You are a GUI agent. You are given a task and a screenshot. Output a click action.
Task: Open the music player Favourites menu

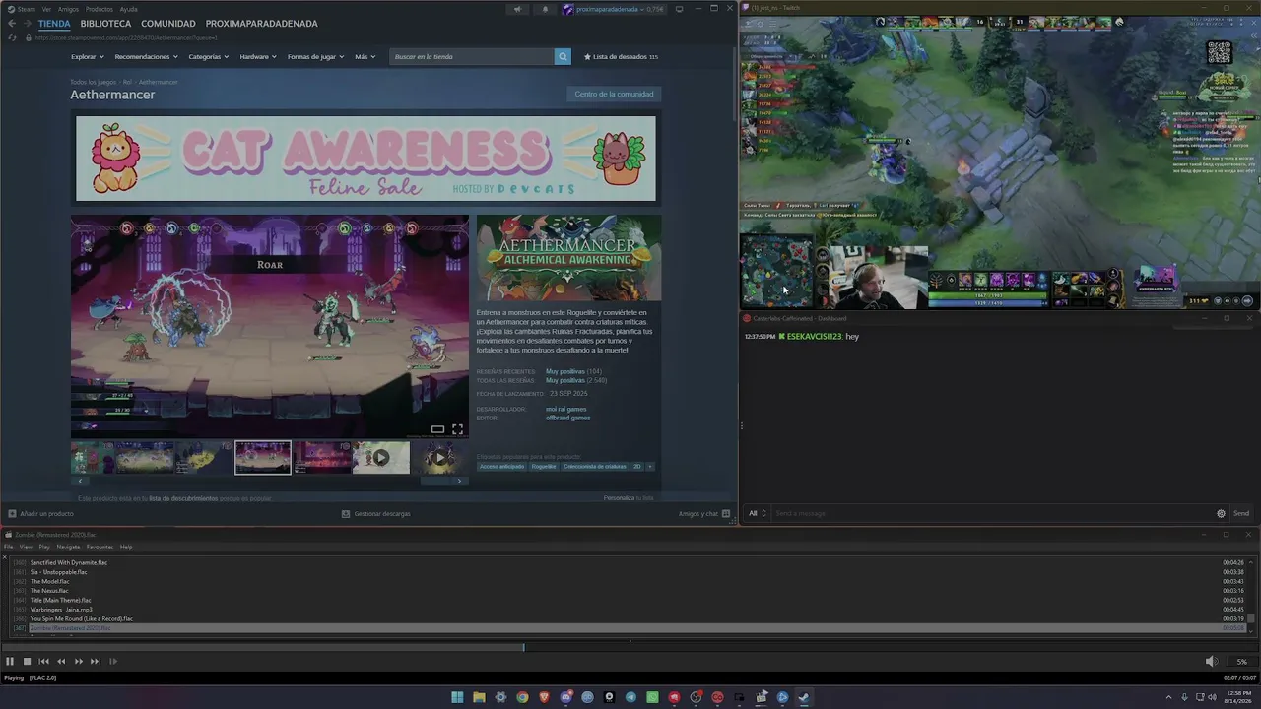[x=100, y=547]
